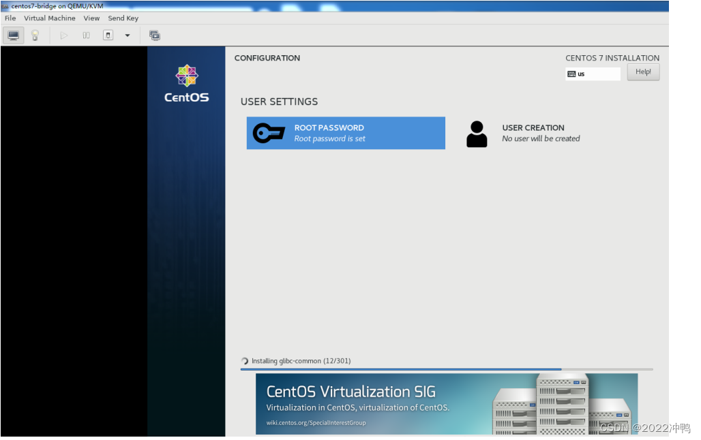The image size is (701, 440).
Task: Click wiki.centos.org/SpecialInterestGroup link text
Action: pyautogui.click(x=316, y=422)
